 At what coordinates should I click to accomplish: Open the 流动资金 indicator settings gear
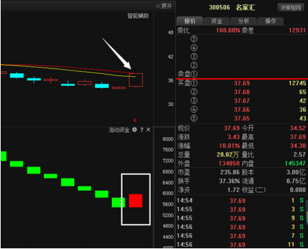[x=134, y=130]
